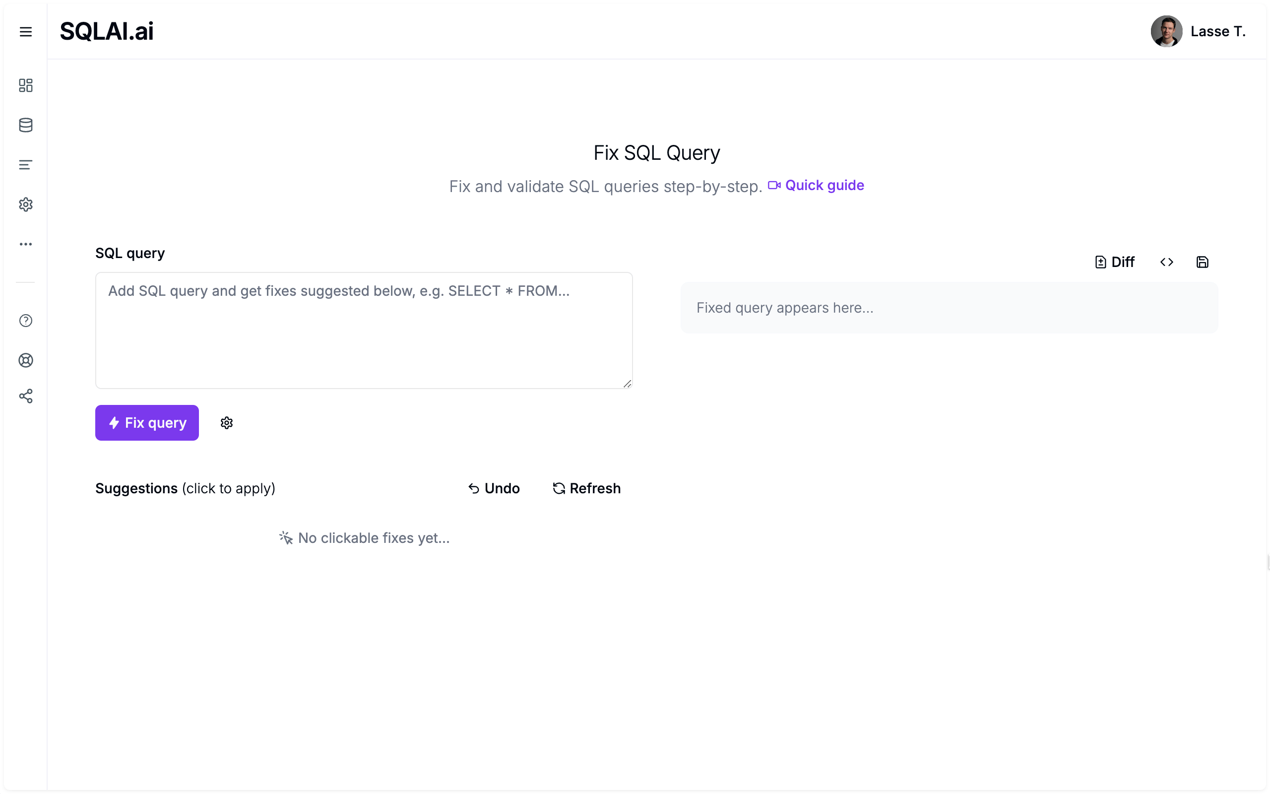
Task: Click Undo in suggestions
Action: 494,488
